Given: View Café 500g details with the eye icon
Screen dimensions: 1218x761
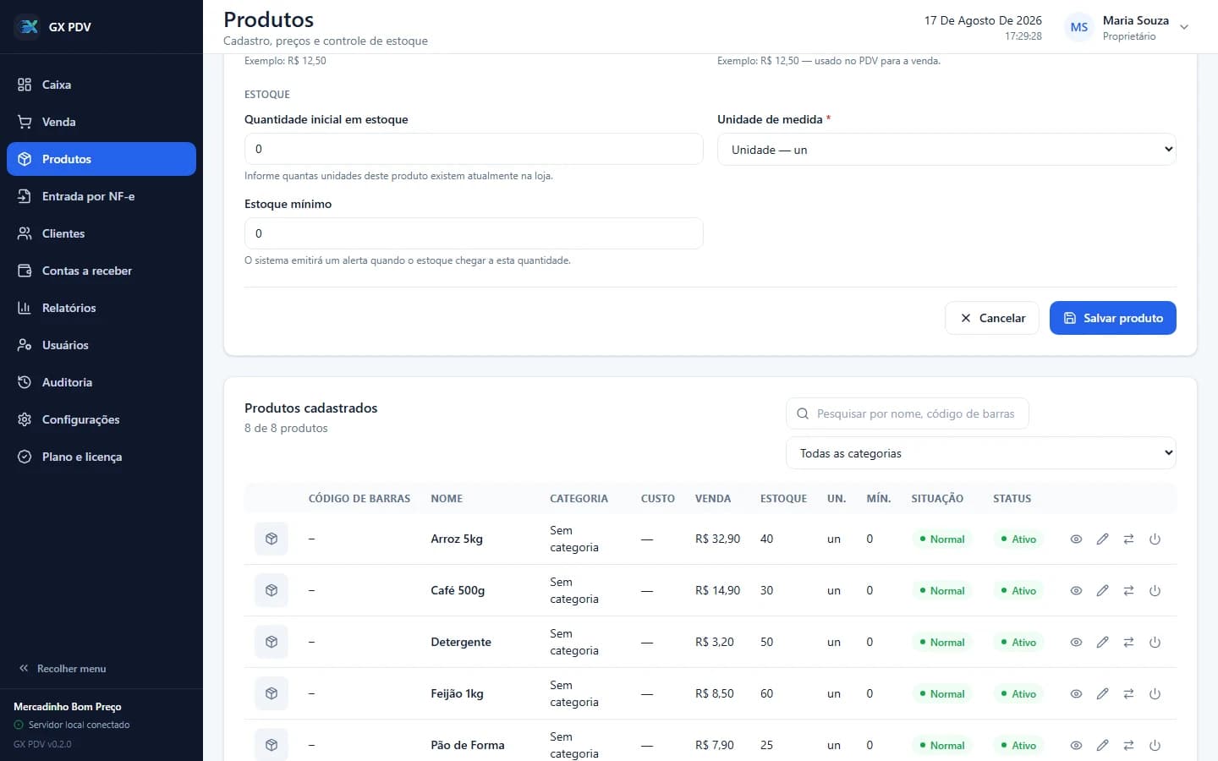Looking at the screenshot, I should (x=1076, y=591).
